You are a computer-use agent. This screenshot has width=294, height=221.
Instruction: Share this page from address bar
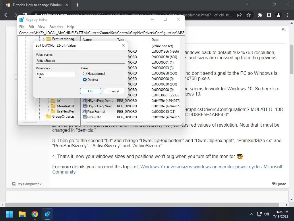click(239, 15)
